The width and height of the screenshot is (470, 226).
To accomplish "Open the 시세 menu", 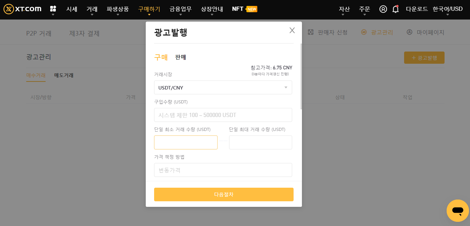I will point(72,9).
